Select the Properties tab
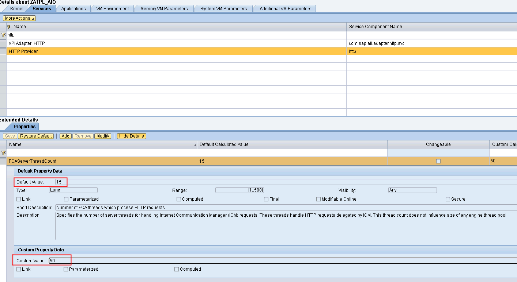517x282 pixels. pos(24,127)
